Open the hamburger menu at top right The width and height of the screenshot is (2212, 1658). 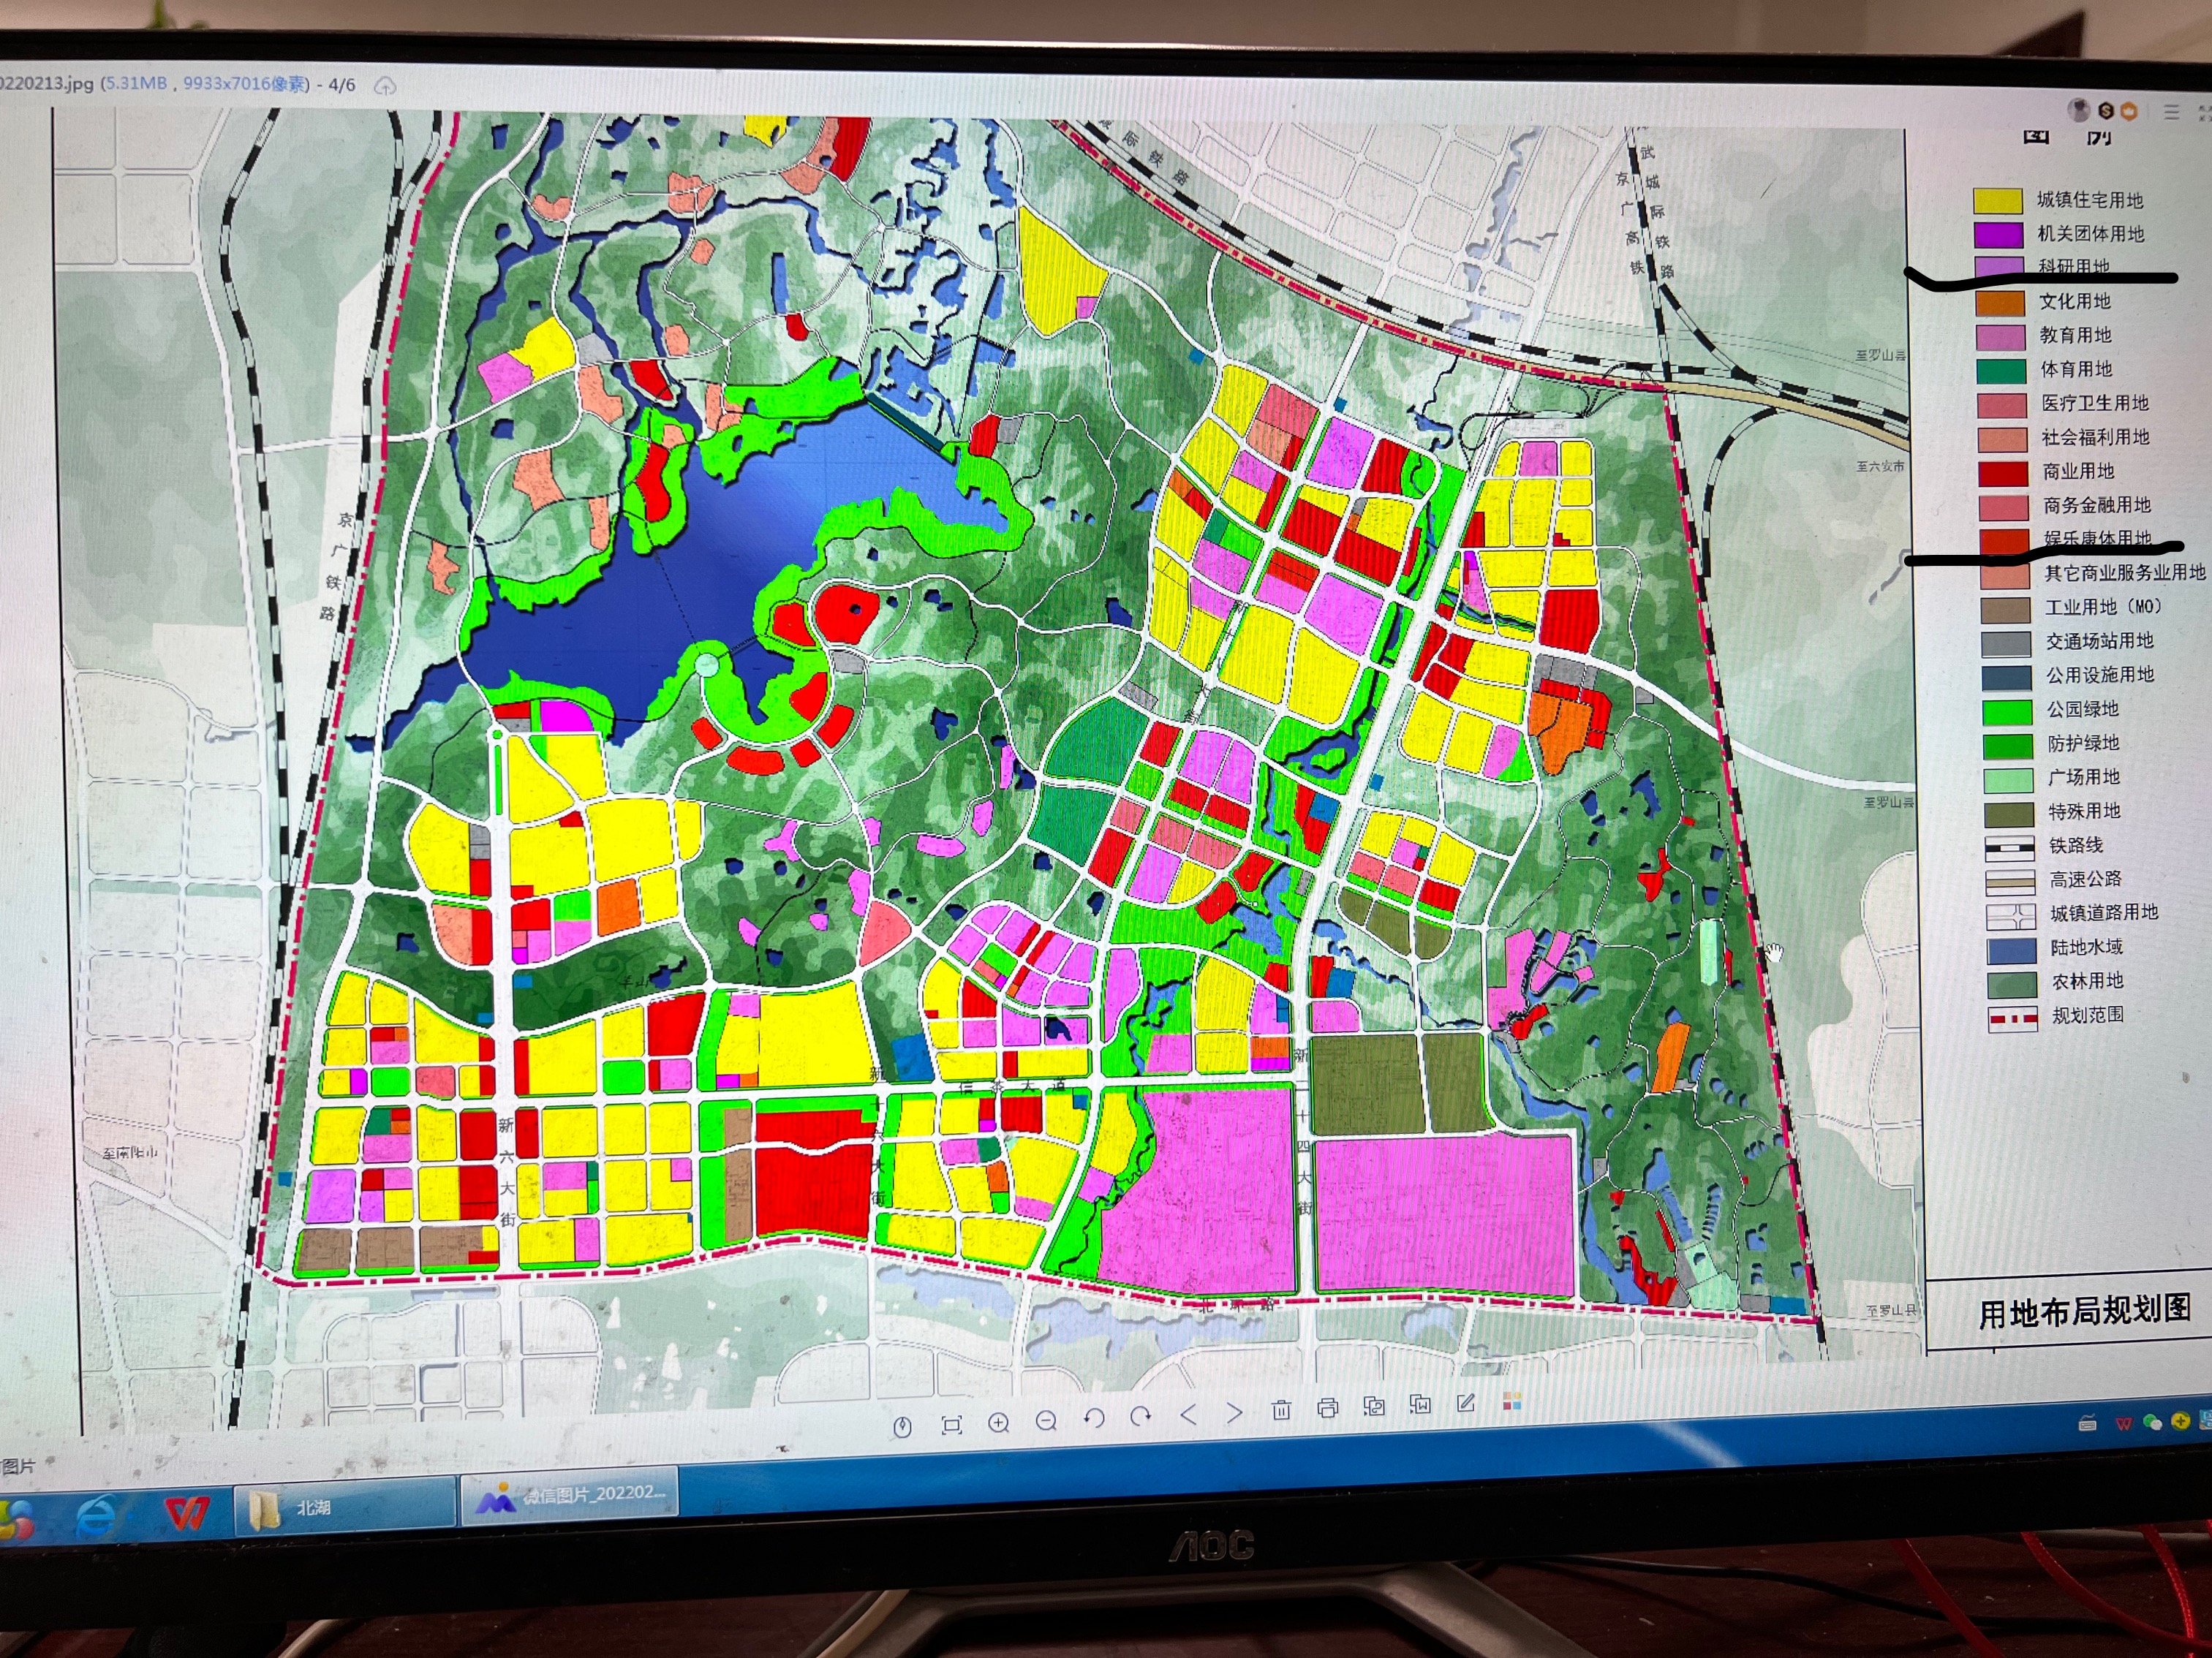[2171, 112]
